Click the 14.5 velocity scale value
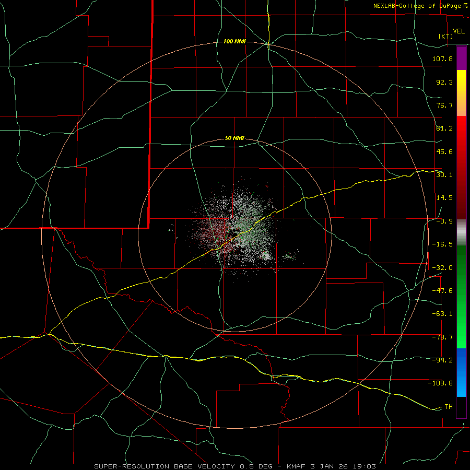Screen dimensions: 470x470 (x=444, y=198)
